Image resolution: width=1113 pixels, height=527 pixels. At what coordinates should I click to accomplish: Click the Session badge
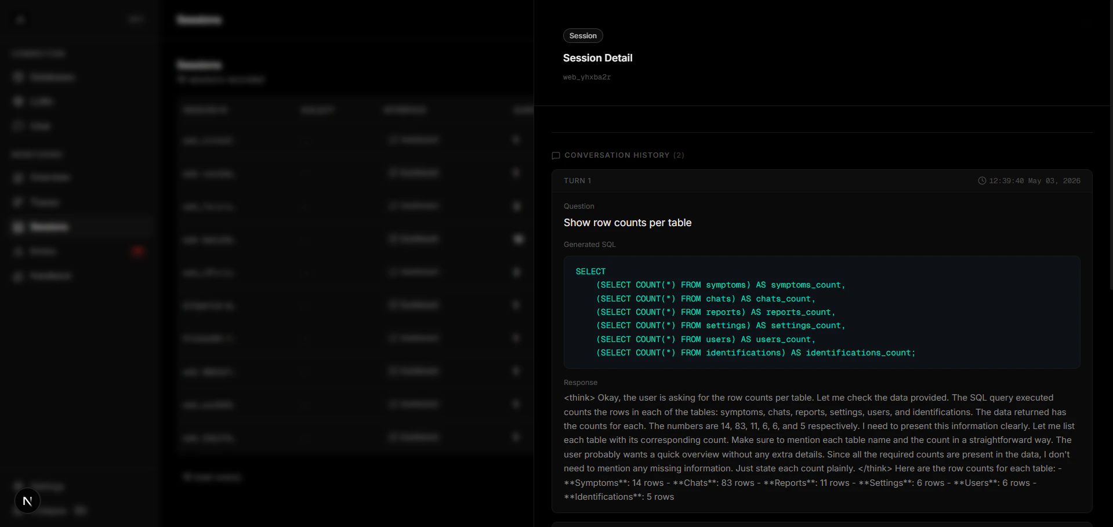click(x=583, y=36)
